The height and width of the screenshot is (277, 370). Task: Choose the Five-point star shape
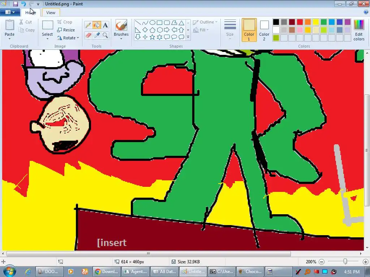[x=152, y=37]
